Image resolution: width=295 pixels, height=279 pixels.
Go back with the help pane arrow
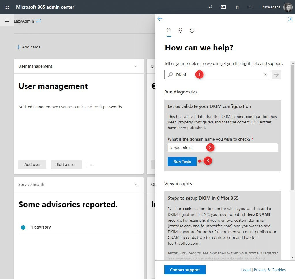pos(160,19)
